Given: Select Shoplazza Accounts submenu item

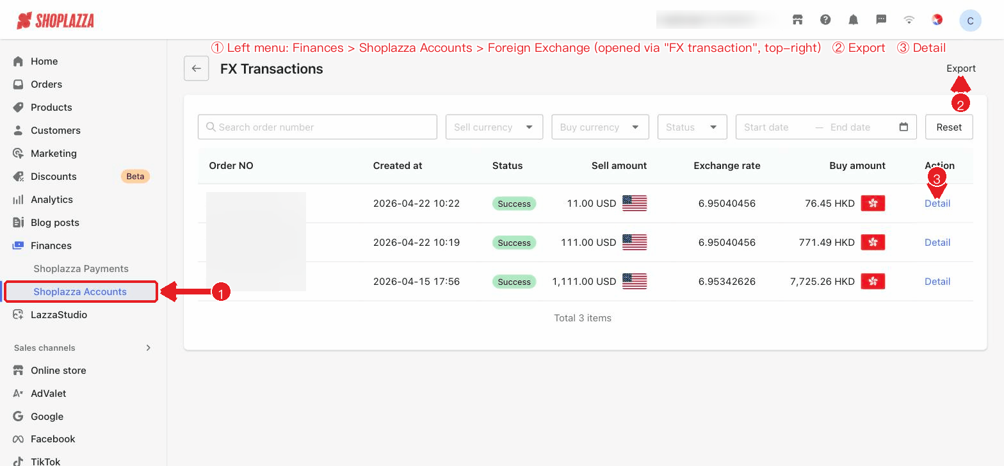Looking at the screenshot, I should pos(81,292).
